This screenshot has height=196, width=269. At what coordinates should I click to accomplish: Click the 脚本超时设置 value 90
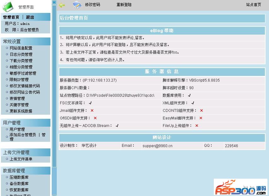191,88
